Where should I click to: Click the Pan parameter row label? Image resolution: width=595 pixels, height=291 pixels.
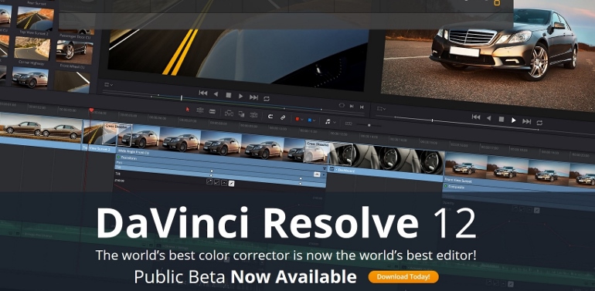click(118, 163)
